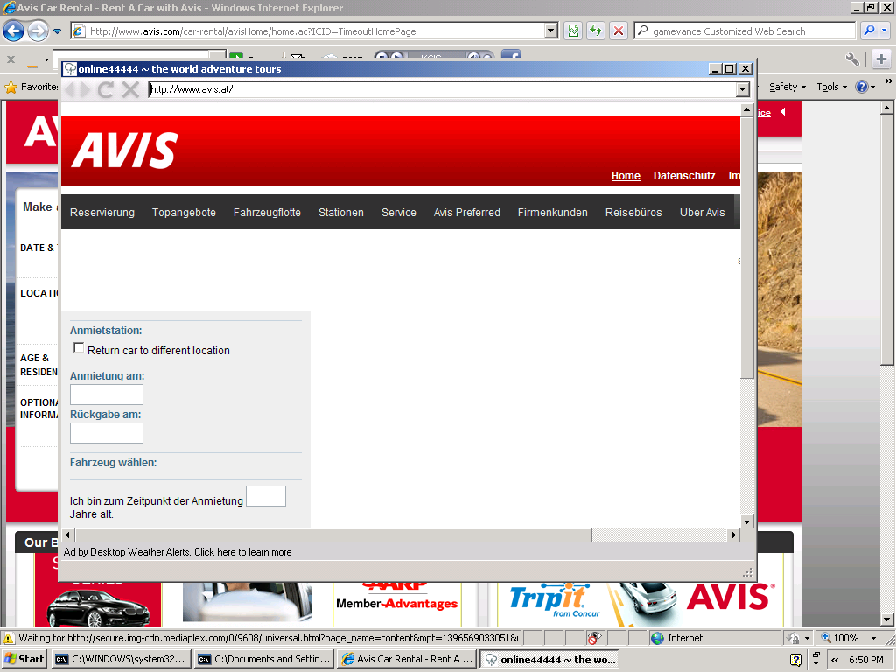896x672 pixels.
Task: Check 'Return car to different location'
Action: [x=79, y=348]
